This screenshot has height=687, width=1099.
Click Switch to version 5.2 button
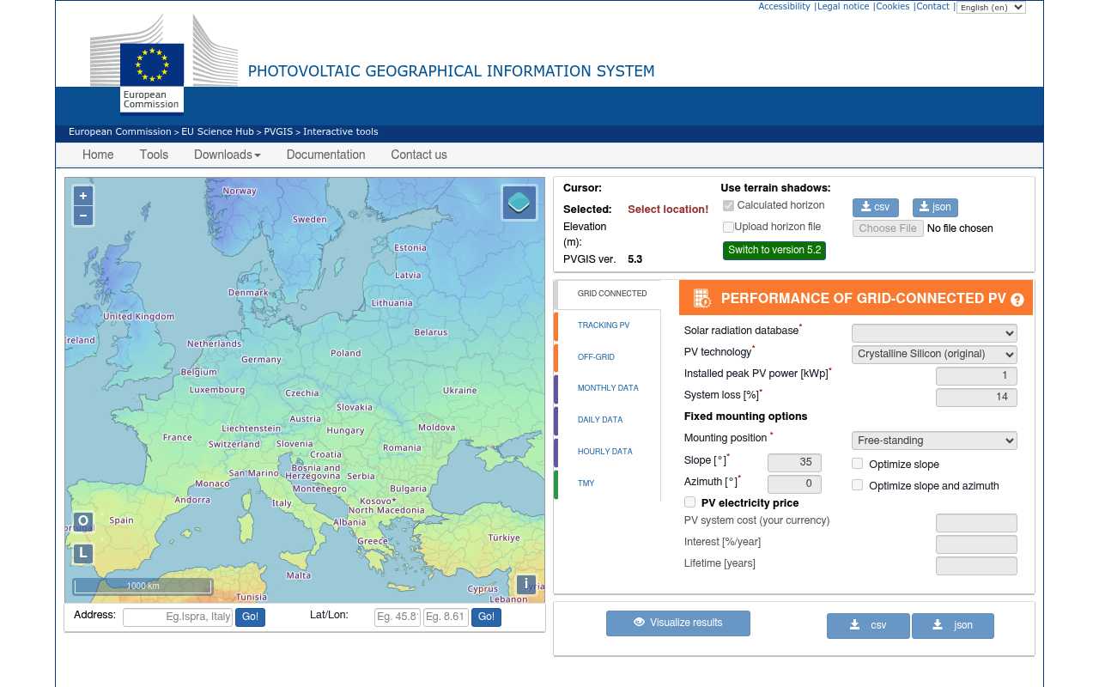pos(774,251)
